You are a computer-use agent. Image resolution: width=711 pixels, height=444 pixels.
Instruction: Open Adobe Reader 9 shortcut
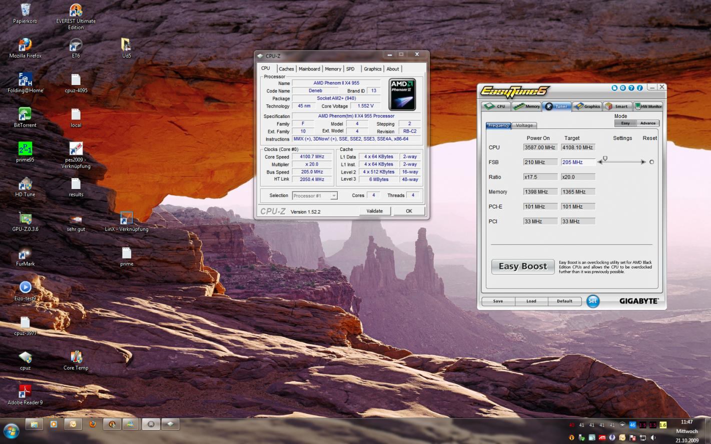(26, 394)
